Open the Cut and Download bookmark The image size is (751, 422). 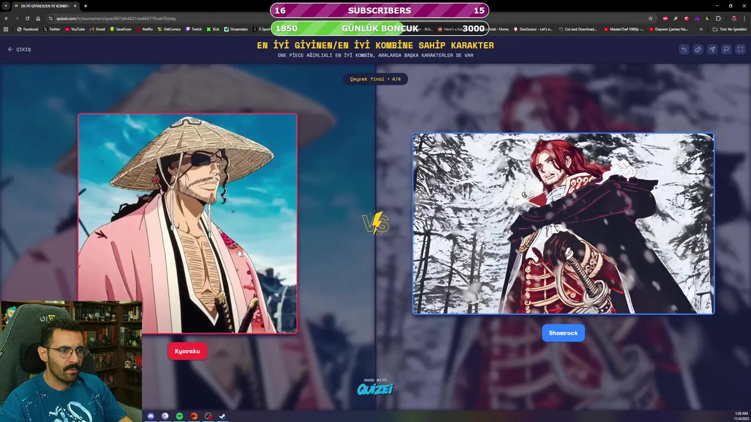tap(577, 29)
